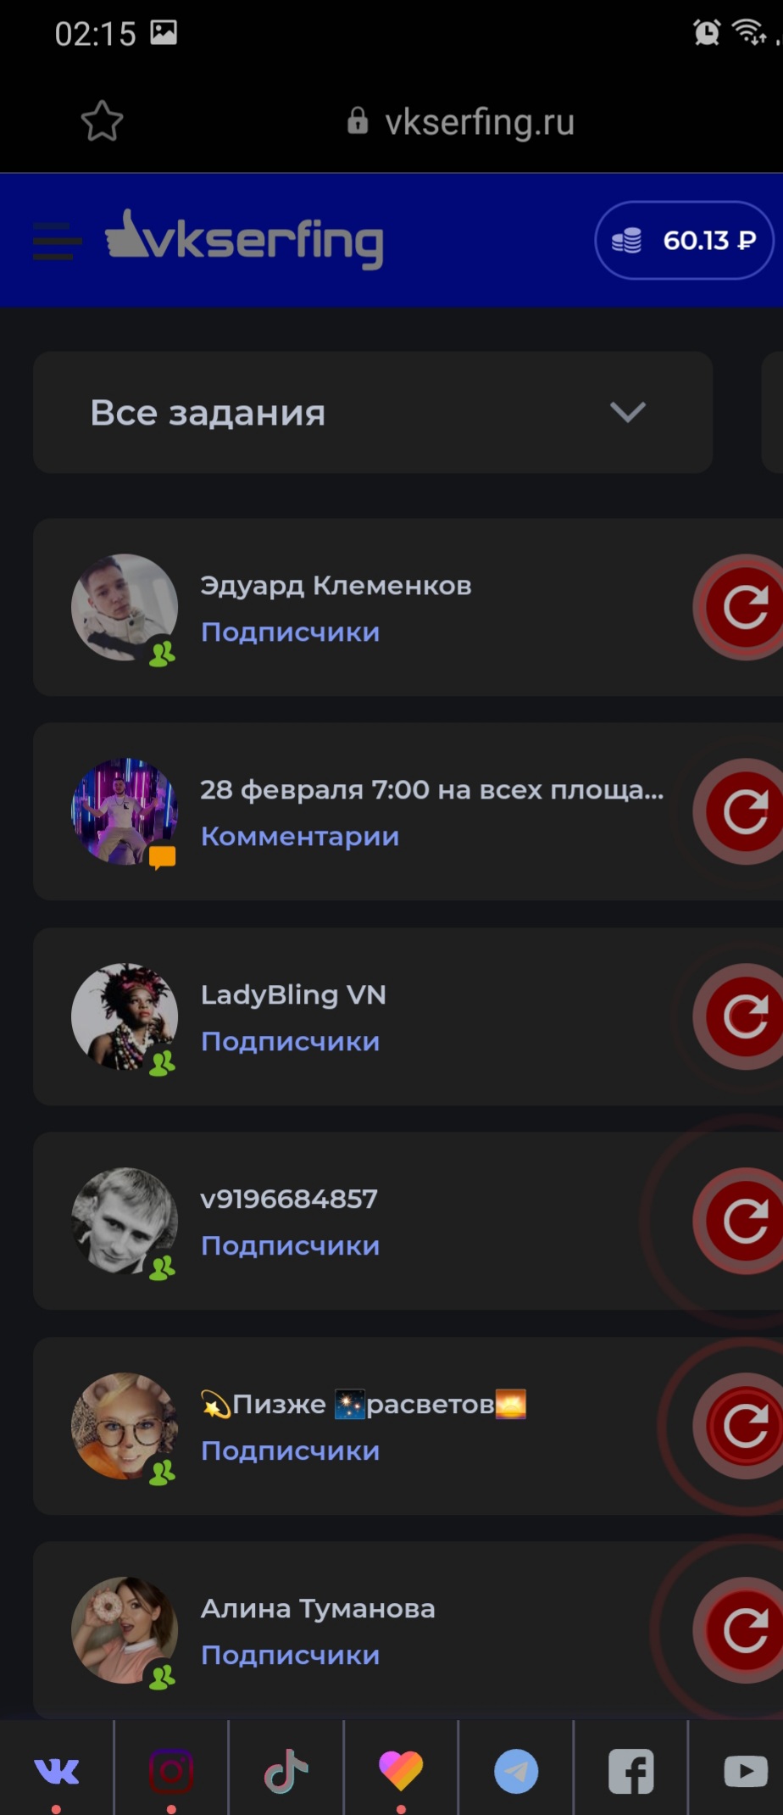Screen dimensions: 783x1815
Task: Start the Эдуард Клеменков task with the red button
Action: [744, 607]
